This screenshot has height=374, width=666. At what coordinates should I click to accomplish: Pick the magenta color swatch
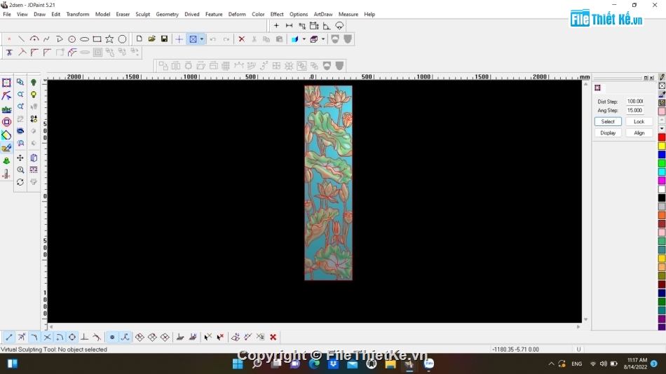(662, 181)
